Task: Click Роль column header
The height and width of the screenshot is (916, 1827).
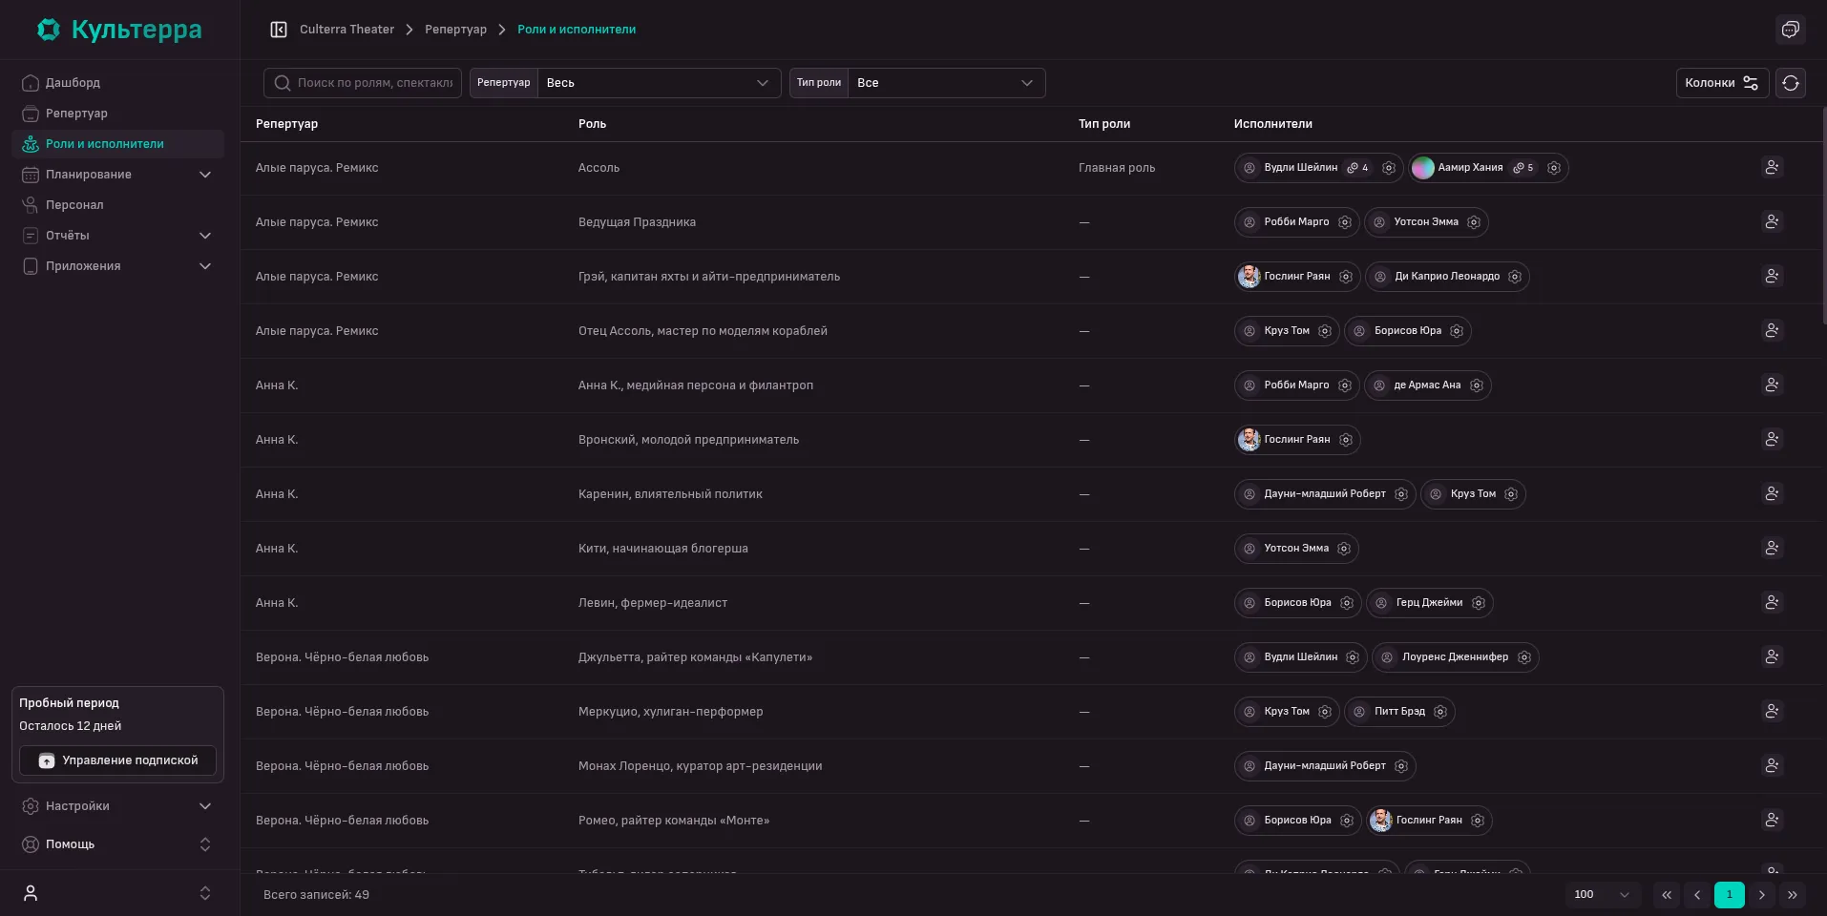Action: 592,124
